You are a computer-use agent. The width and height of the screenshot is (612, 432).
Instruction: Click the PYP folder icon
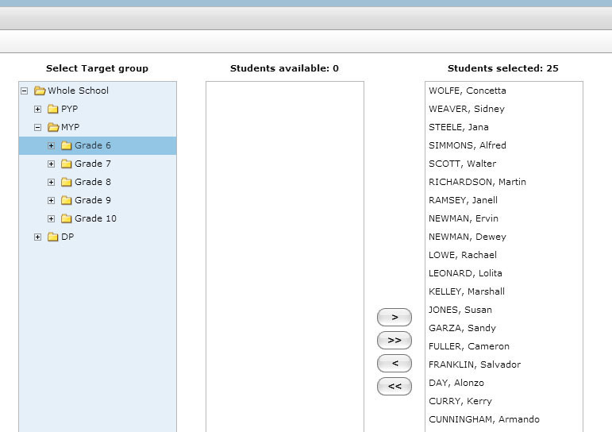52,109
